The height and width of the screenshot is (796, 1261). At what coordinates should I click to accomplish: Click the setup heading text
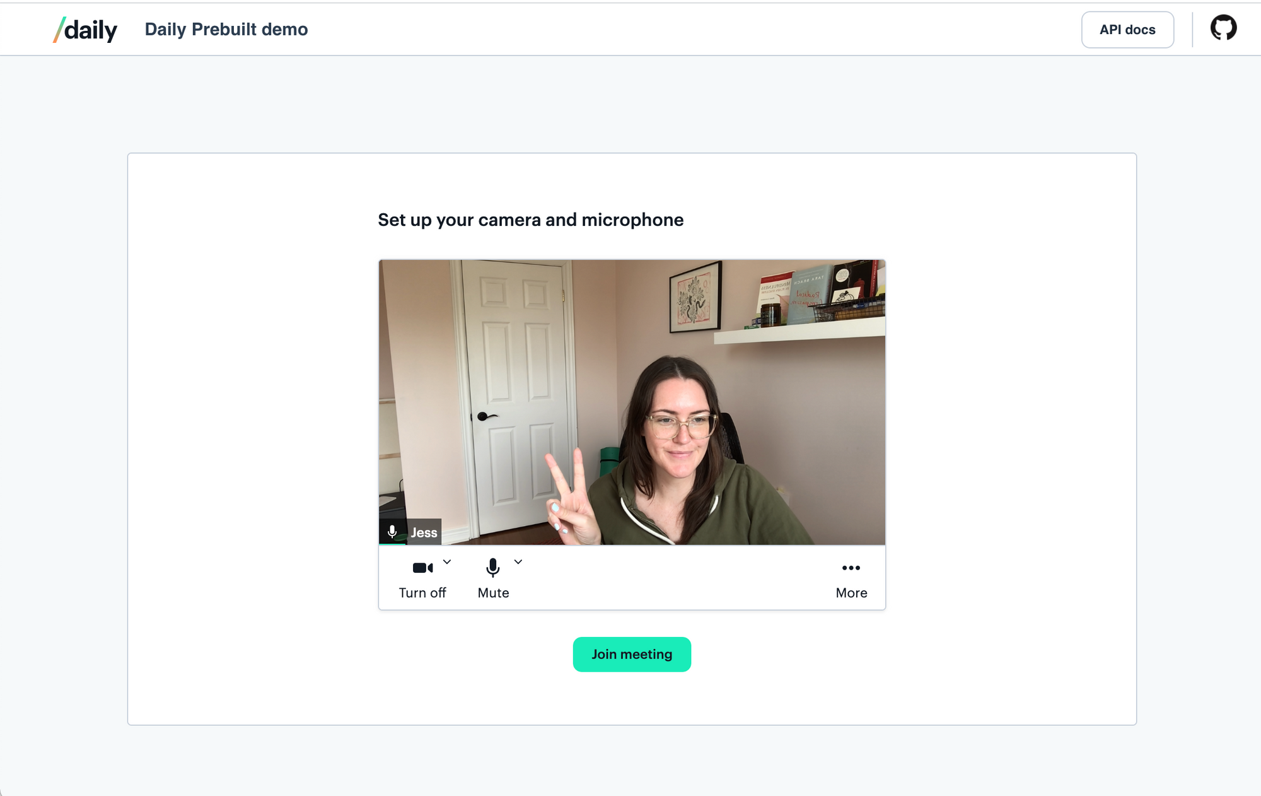(530, 219)
